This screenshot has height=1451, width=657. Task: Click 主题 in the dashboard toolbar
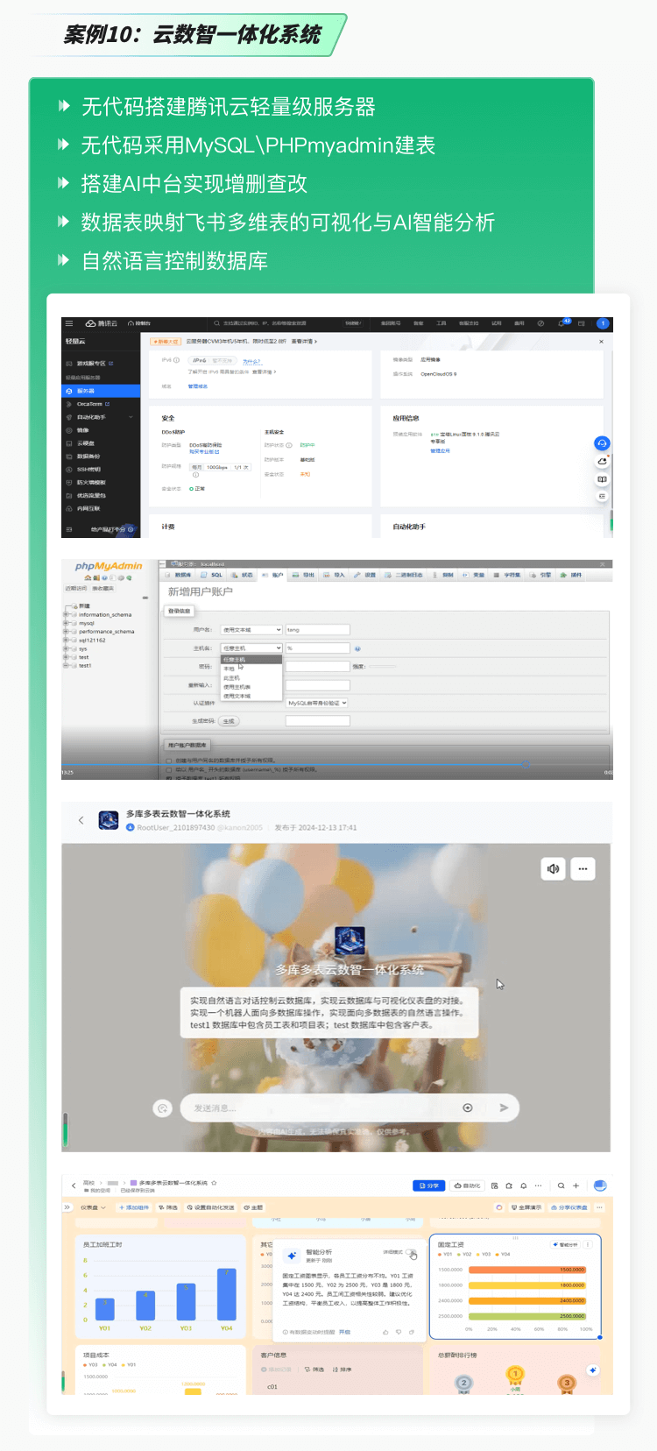click(x=253, y=1207)
